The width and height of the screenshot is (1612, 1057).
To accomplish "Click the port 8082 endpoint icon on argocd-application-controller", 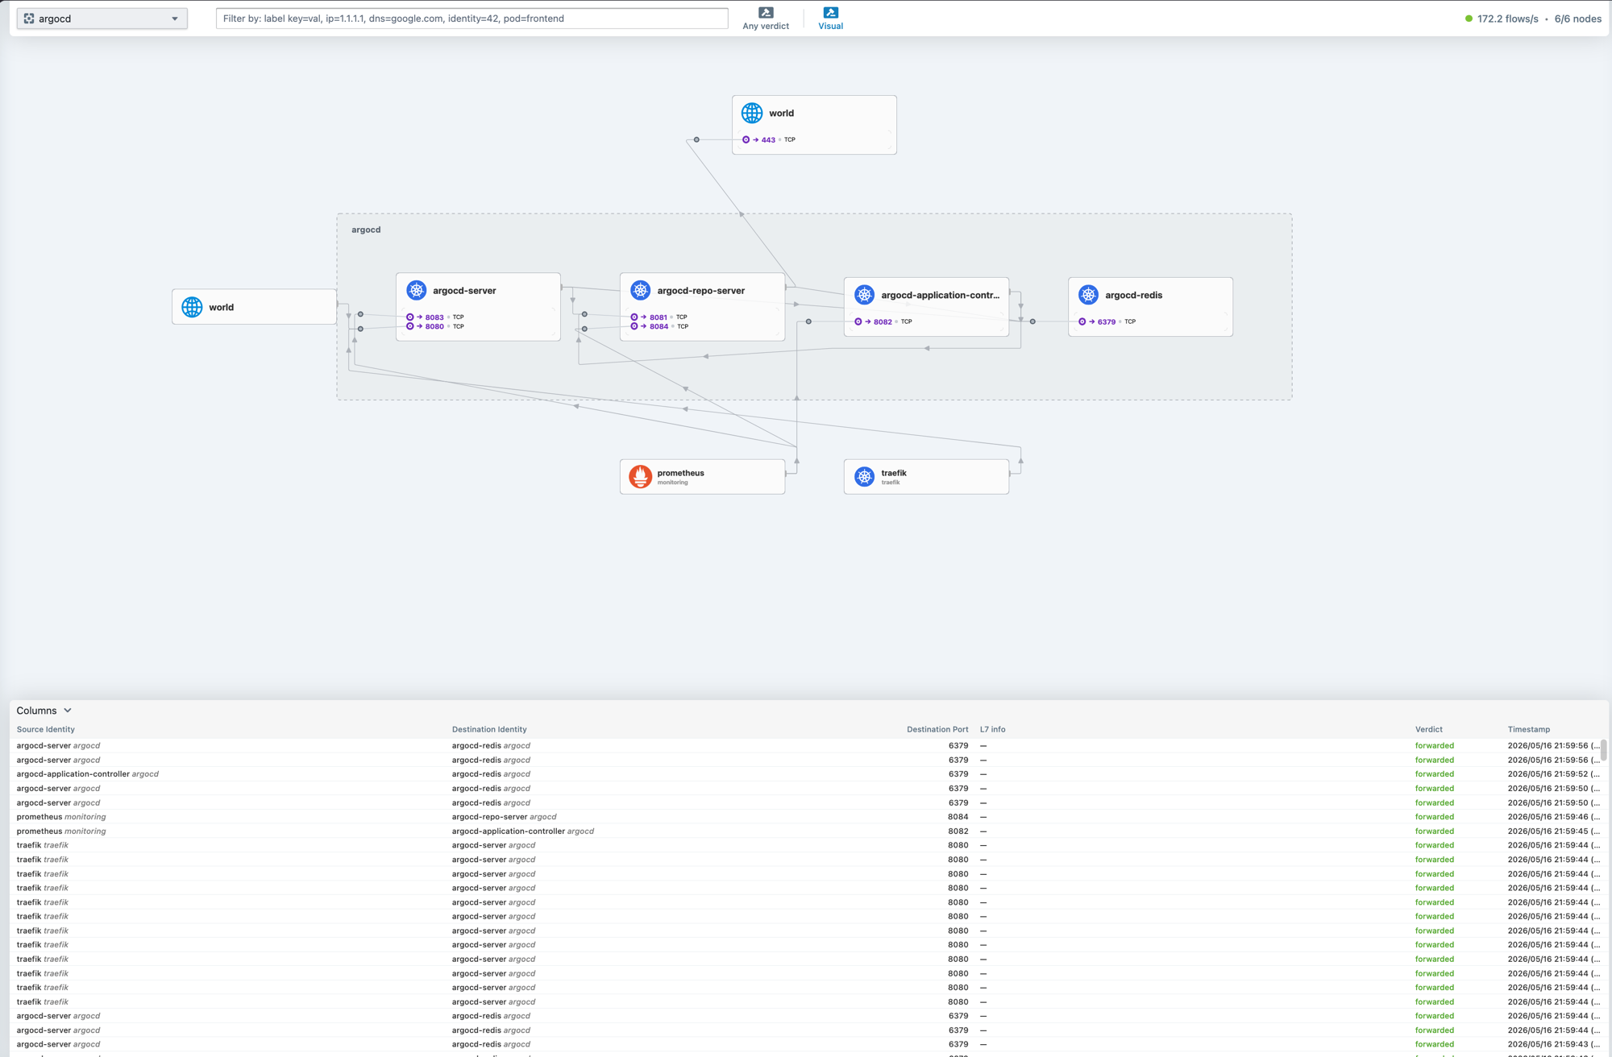I will coord(858,321).
